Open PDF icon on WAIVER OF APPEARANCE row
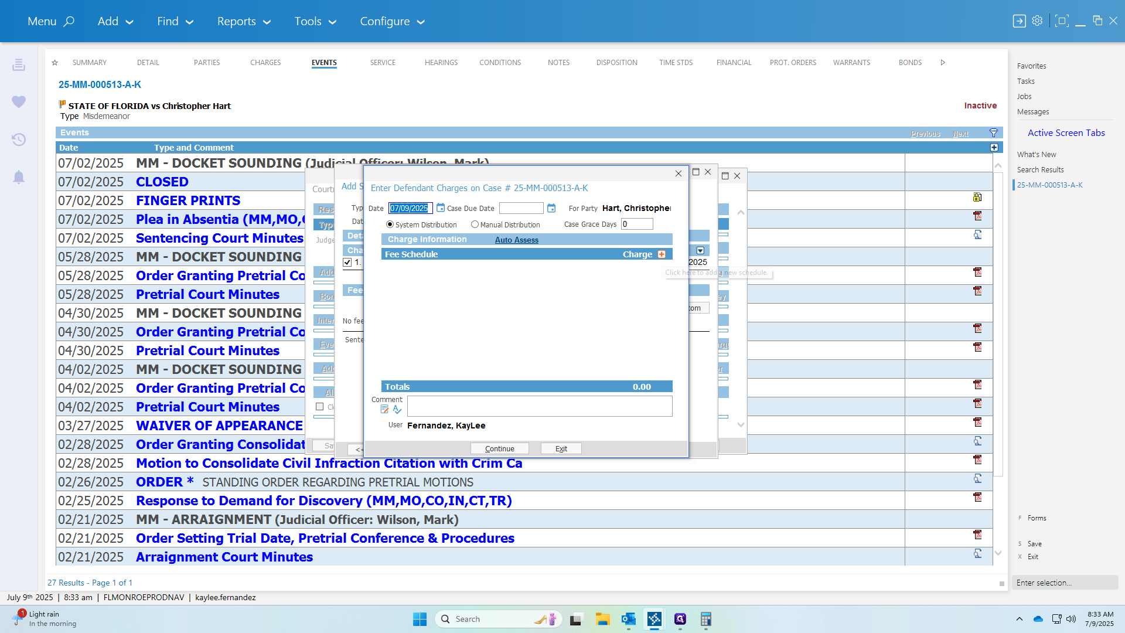Image resolution: width=1125 pixels, height=633 pixels. [977, 423]
